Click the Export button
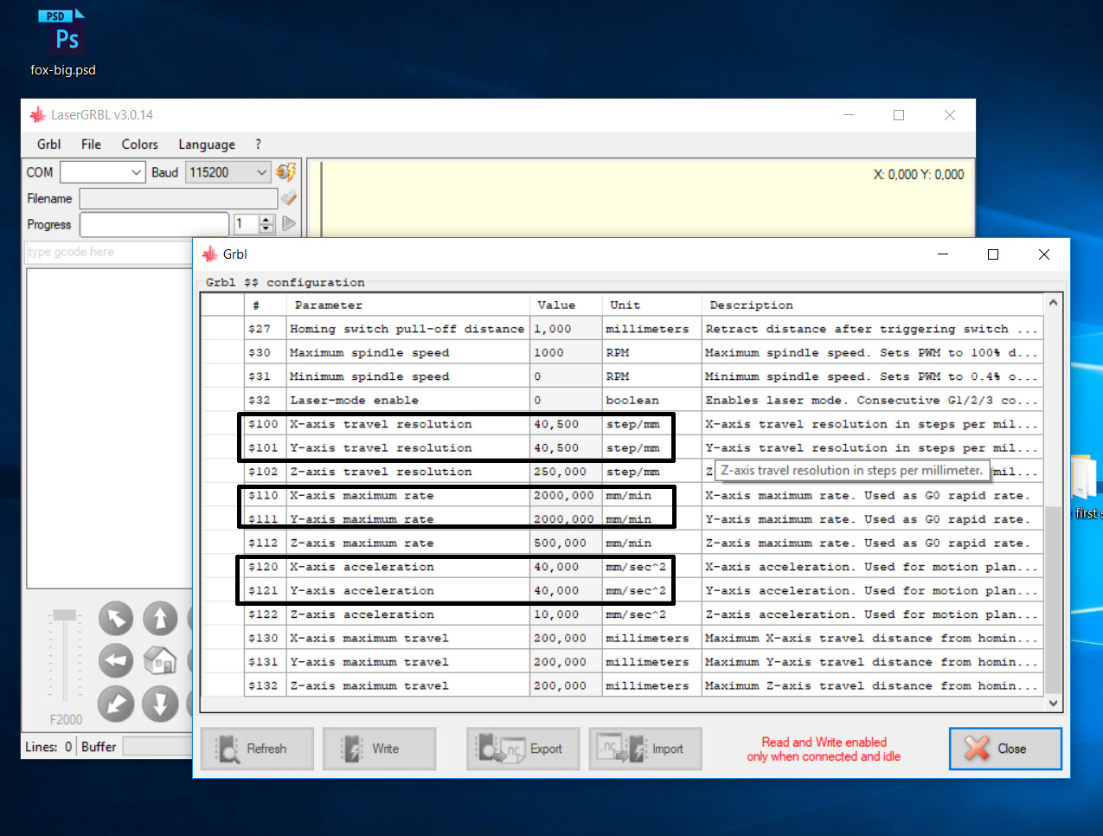1103x836 pixels. (523, 749)
